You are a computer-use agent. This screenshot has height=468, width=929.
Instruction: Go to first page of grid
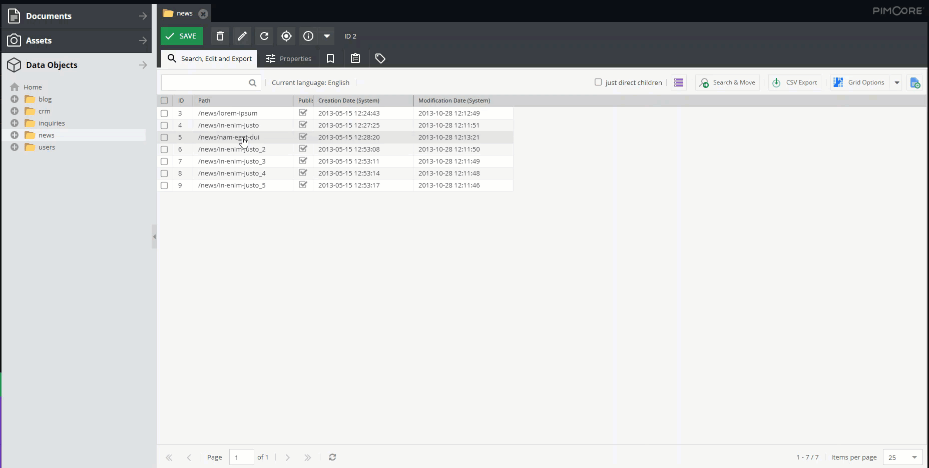click(x=169, y=457)
